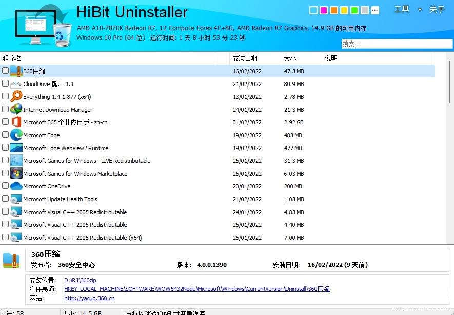The image size is (454, 315).
Task: Select the Microsoft OneDrive name text
Action: click(47, 186)
